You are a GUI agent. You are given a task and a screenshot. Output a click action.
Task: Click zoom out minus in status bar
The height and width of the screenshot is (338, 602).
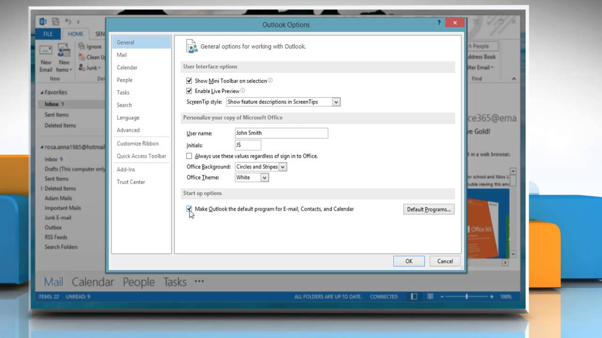point(442,297)
